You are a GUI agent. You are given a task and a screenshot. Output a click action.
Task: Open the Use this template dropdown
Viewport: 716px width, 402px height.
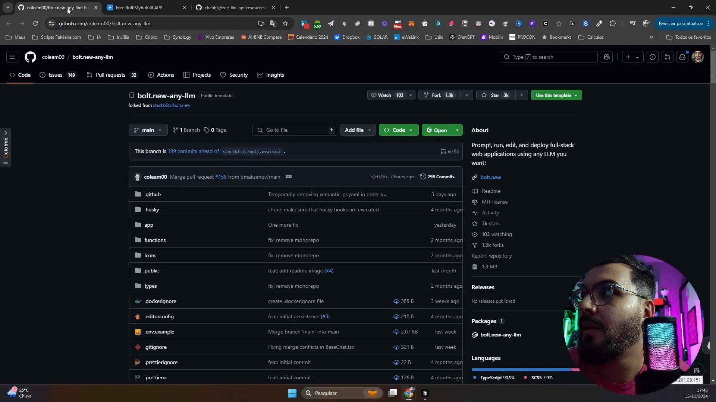tap(556, 95)
